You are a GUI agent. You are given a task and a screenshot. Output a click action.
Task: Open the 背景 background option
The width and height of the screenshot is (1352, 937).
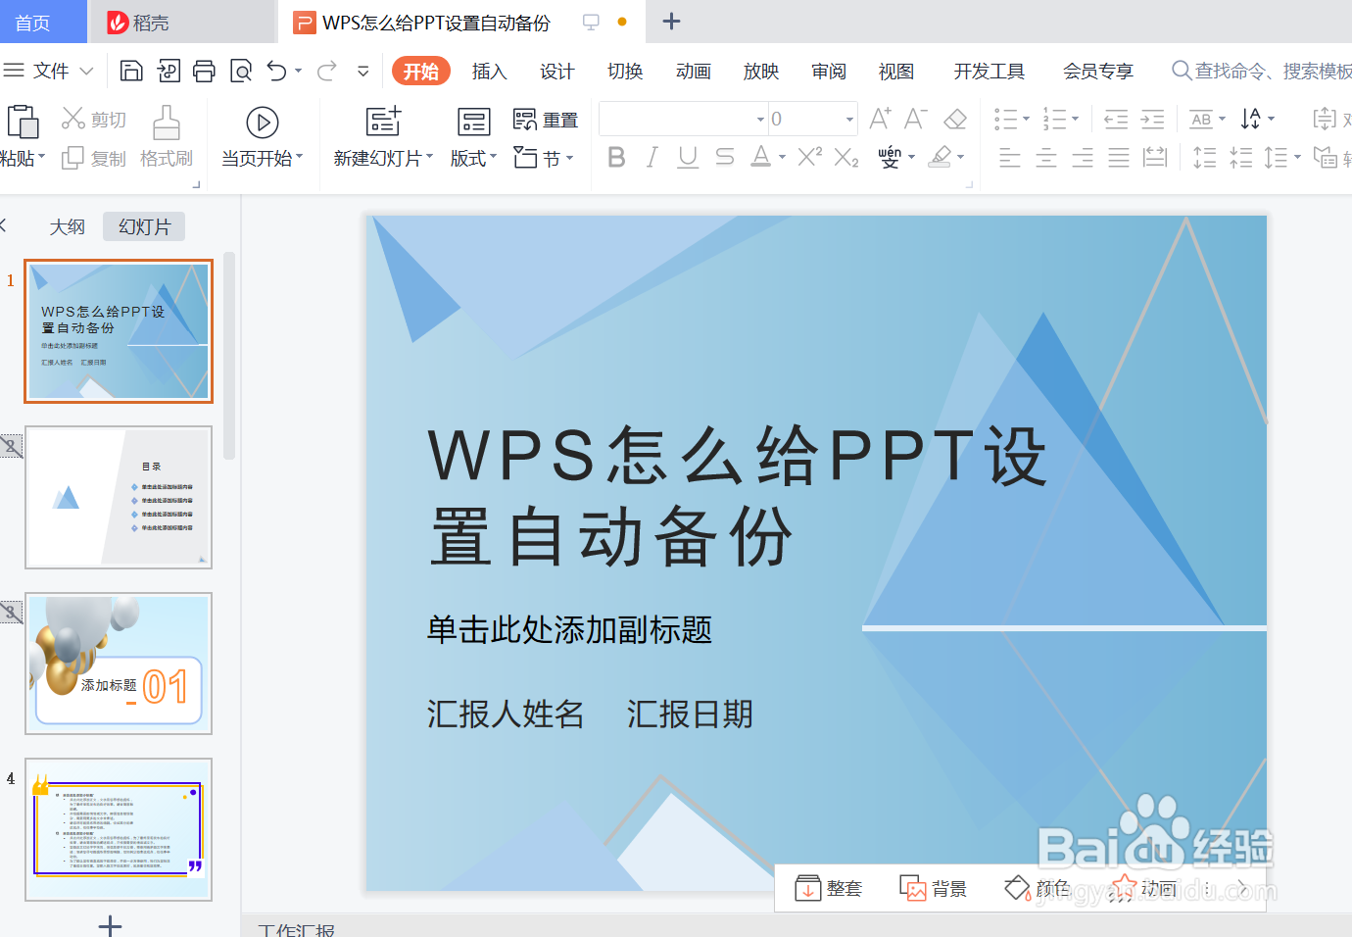coord(933,888)
